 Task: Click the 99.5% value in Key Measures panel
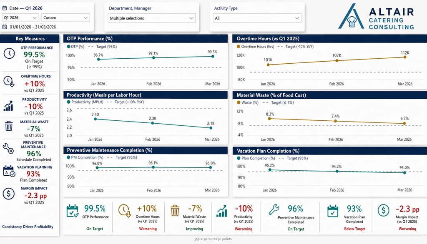pyautogui.click(x=34, y=55)
